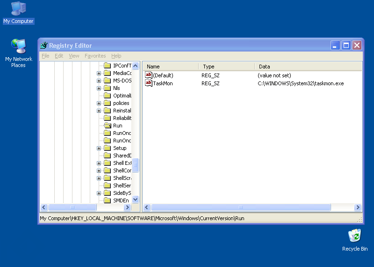Expand the Nls registry key

click(x=99, y=88)
